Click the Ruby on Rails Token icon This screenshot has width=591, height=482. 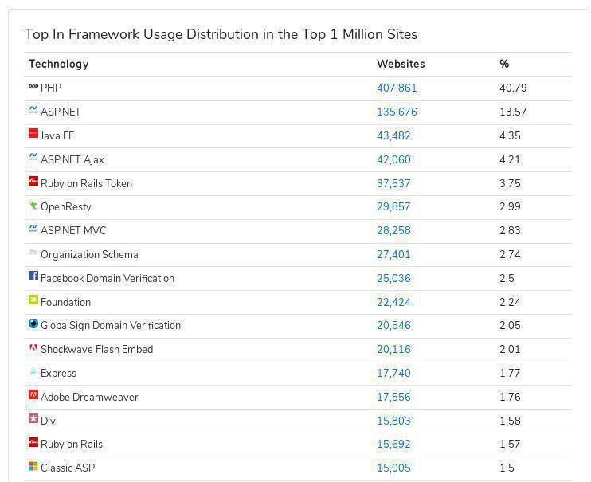point(33,181)
